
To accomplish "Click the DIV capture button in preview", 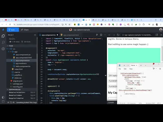I will pyautogui.click(x=113, y=75).
